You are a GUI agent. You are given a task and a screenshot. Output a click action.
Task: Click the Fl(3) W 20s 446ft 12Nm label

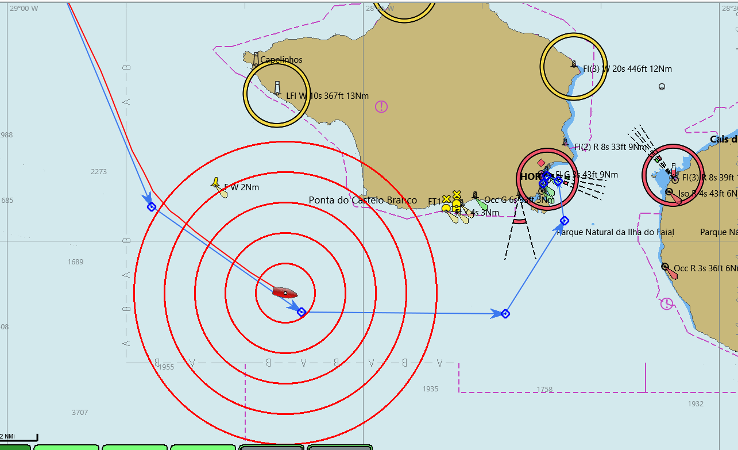click(627, 69)
